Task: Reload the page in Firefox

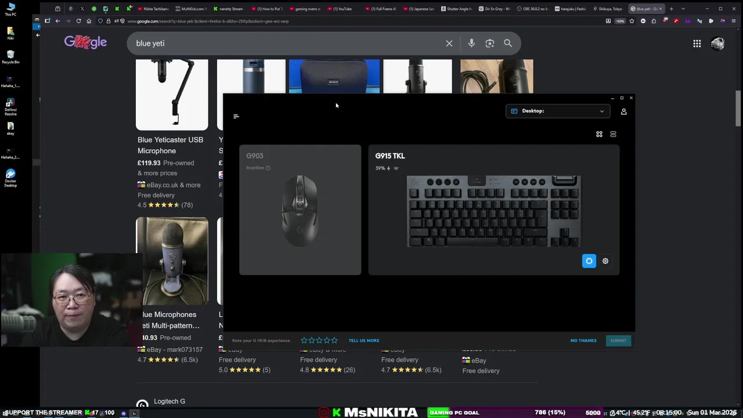Action: [78, 21]
